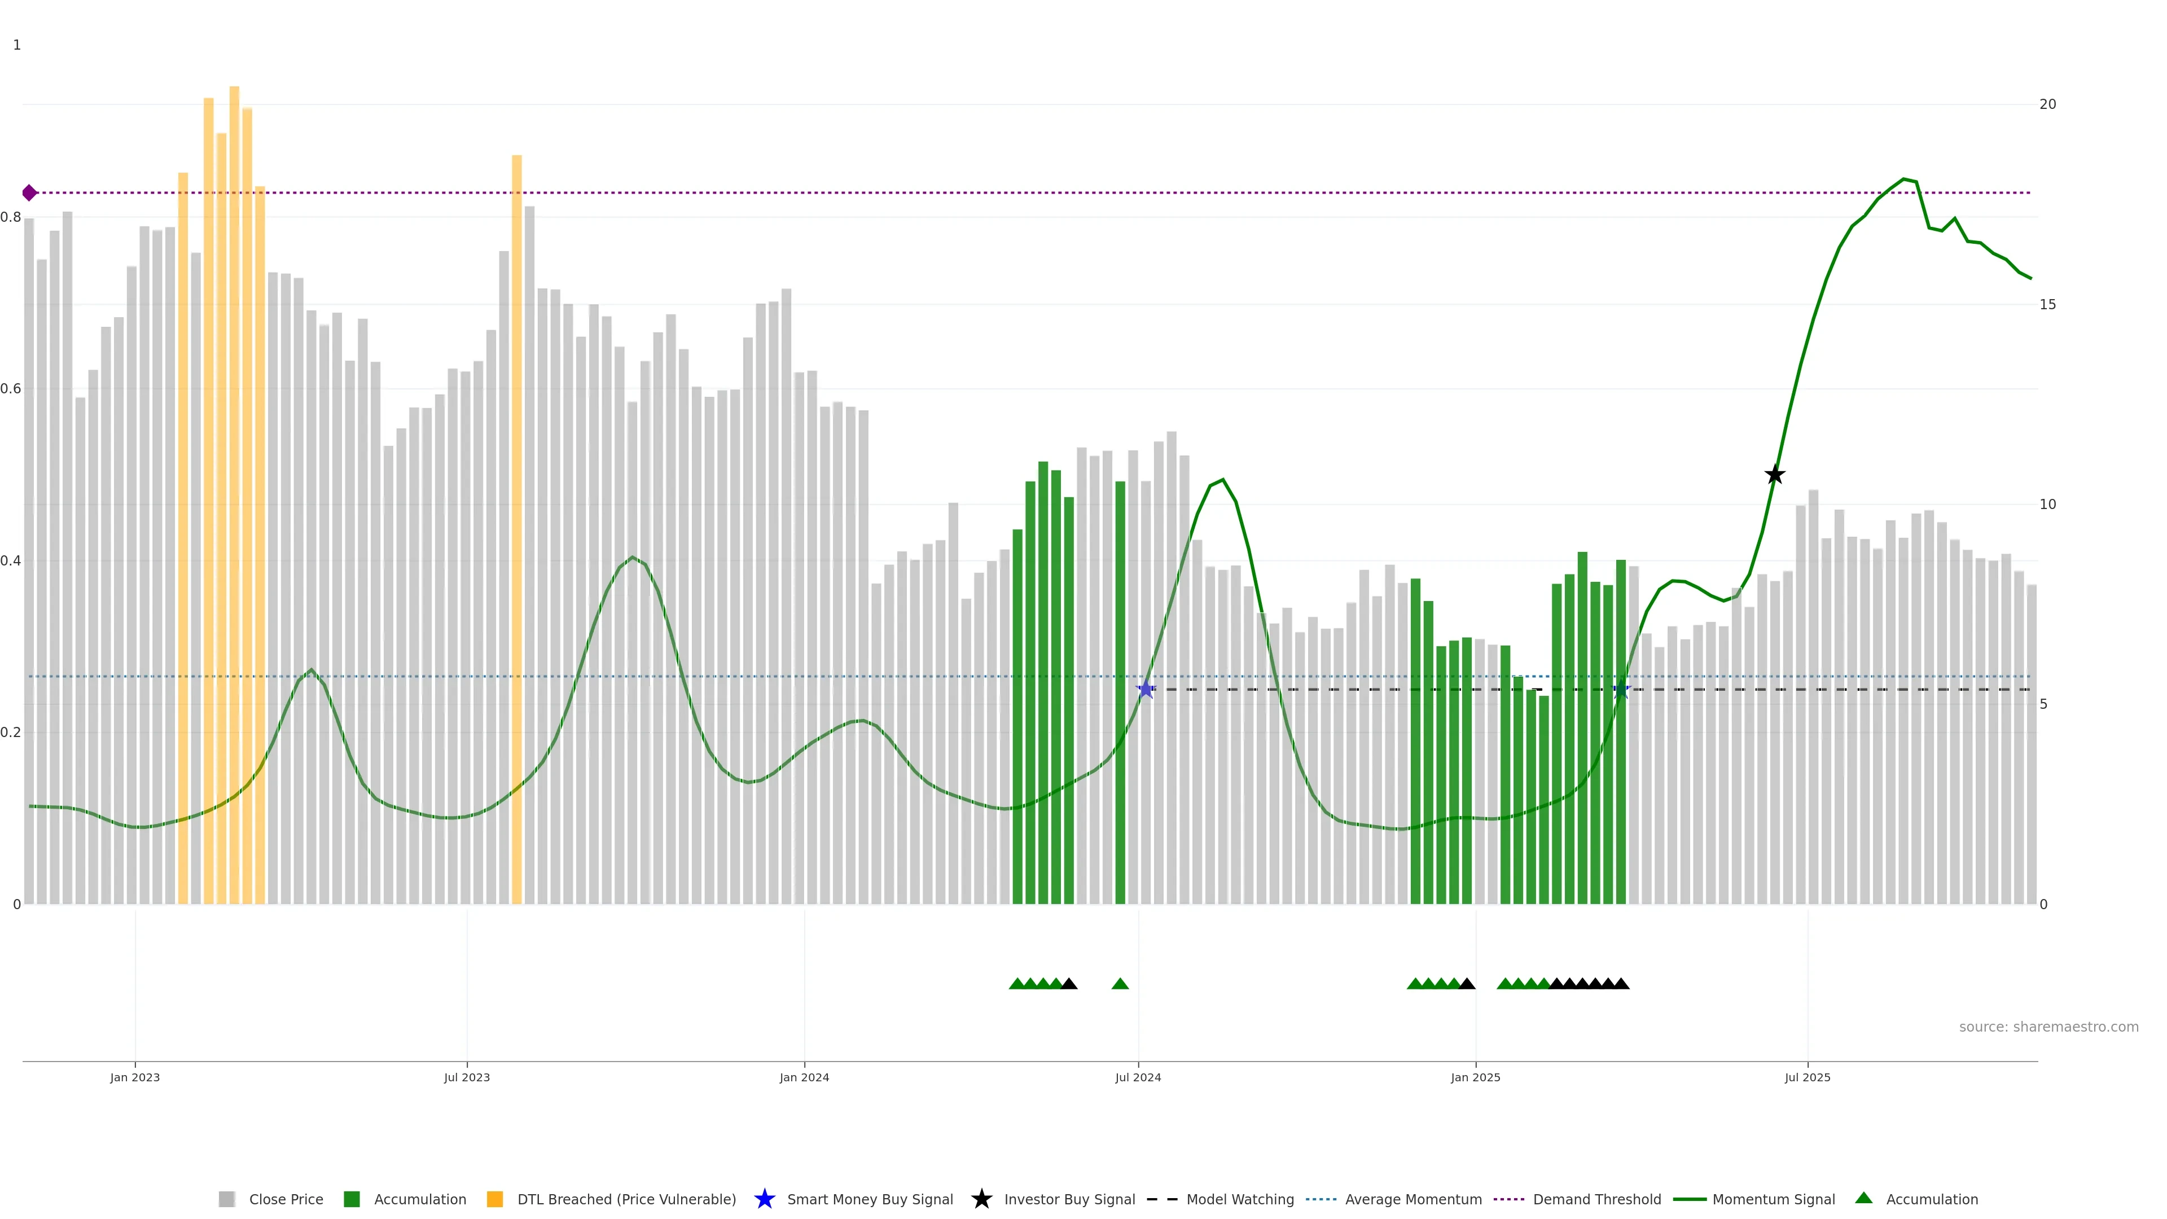Click the purple Demand Threshold diamond marker
This screenshot has width=2167, height=1219.
click(29, 192)
